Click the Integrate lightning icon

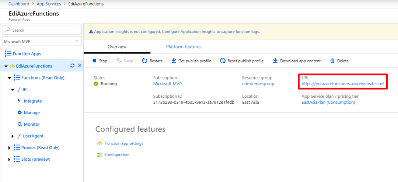click(x=19, y=101)
